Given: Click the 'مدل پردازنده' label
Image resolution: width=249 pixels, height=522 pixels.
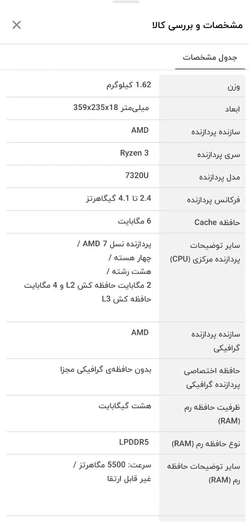Looking at the screenshot, I should [x=219, y=177].
